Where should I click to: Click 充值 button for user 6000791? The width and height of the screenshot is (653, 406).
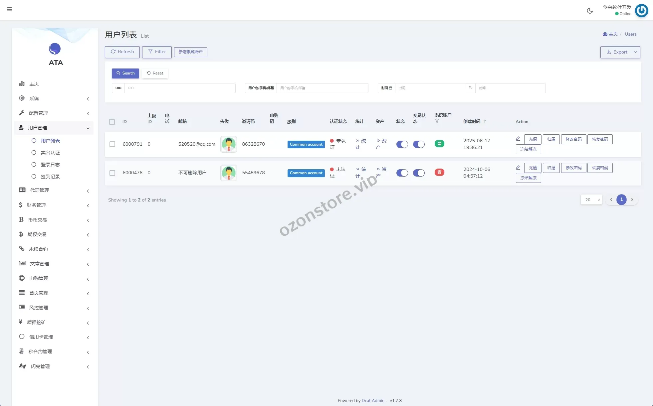coord(533,139)
